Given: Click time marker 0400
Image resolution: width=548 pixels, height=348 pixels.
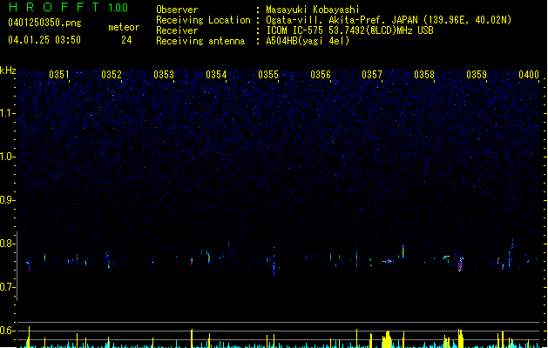Looking at the screenshot, I should tap(529, 75).
